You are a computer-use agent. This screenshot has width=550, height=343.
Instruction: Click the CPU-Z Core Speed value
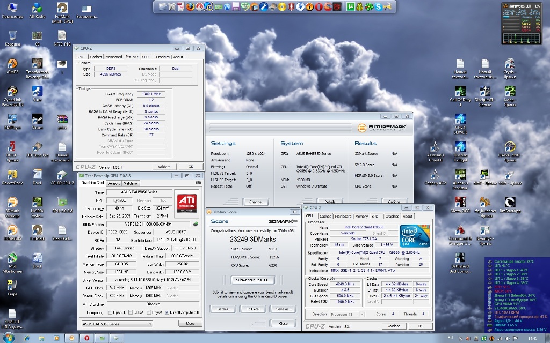(x=345, y=284)
